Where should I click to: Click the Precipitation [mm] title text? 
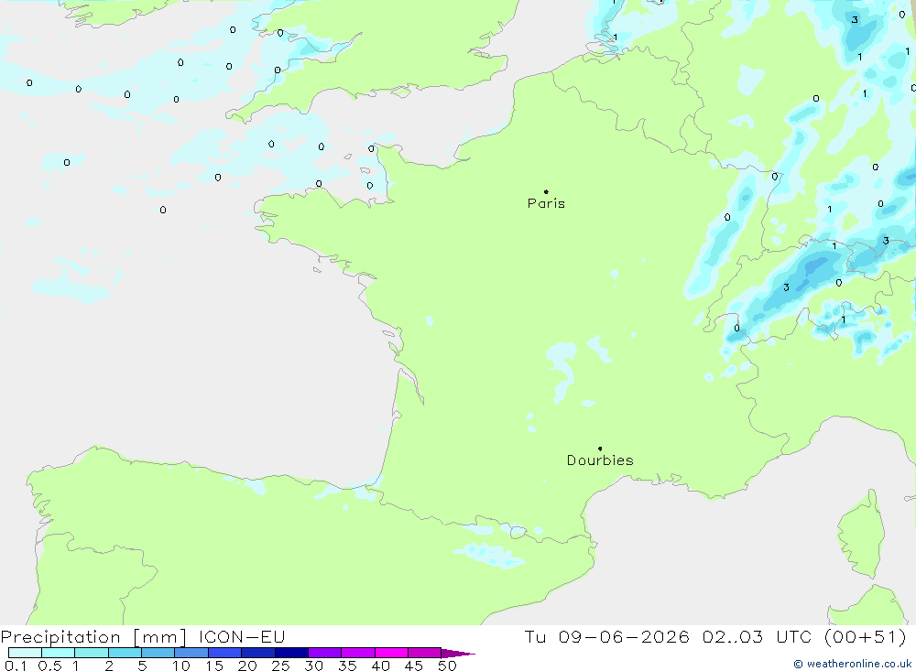click(93, 636)
